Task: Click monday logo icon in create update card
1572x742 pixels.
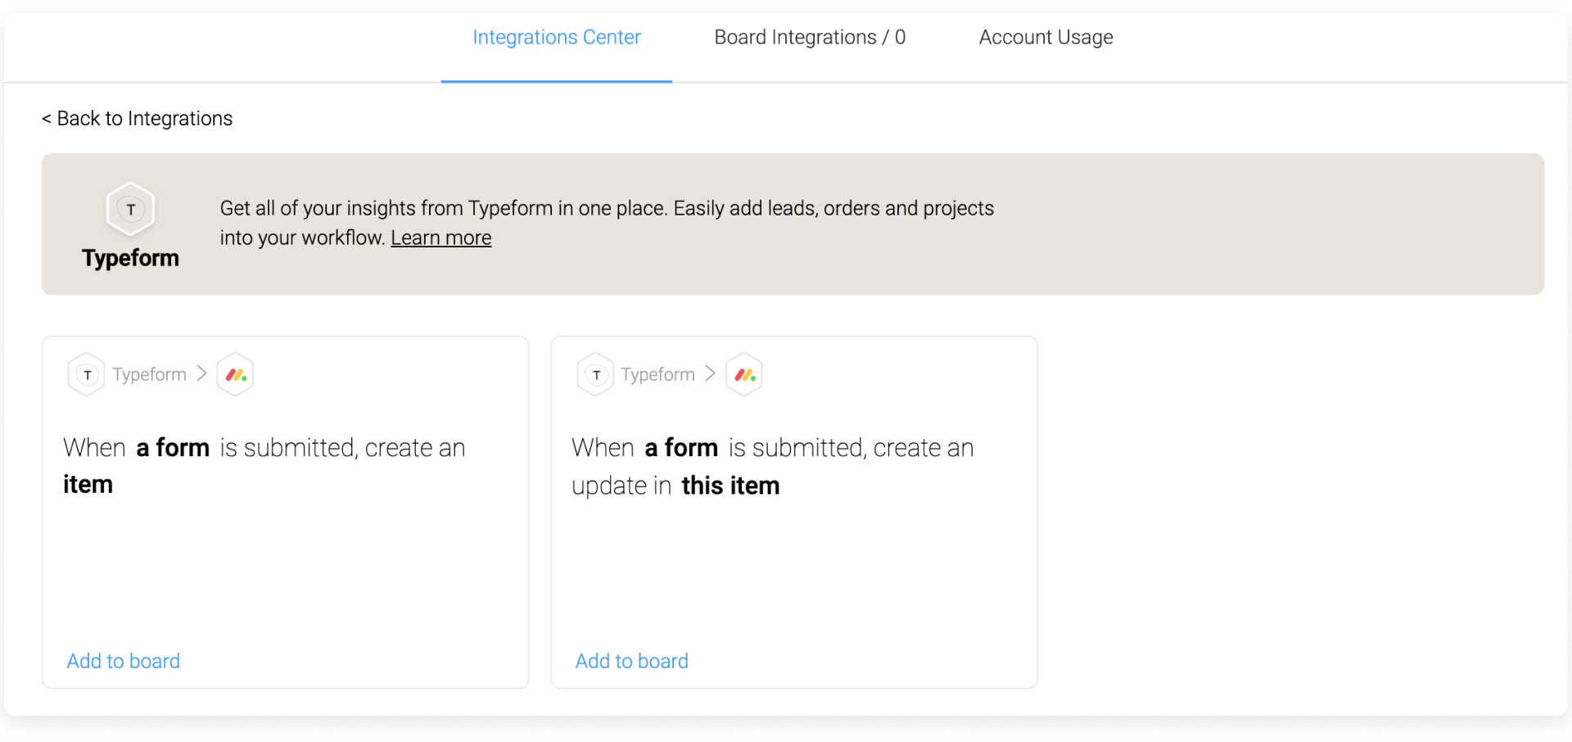Action: (x=744, y=374)
